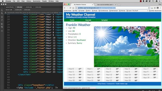The width and height of the screenshot is (162, 91).
Task: Click the Dreamweaver sidebar up-down arrows icon
Action: (x=2, y=13)
